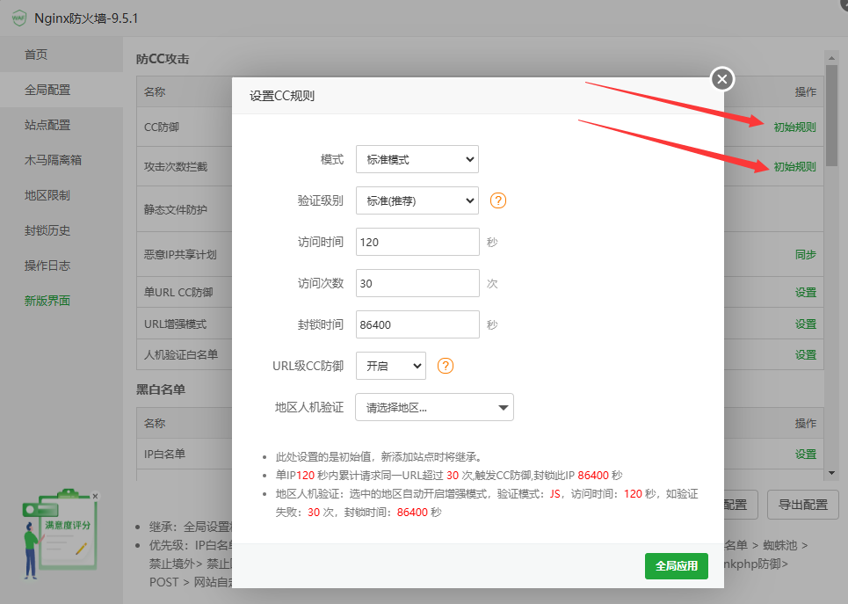Image resolution: width=848 pixels, height=604 pixels.
Task: Open the URL级CC防御 dropdown showing 开启
Action: coord(390,366)
